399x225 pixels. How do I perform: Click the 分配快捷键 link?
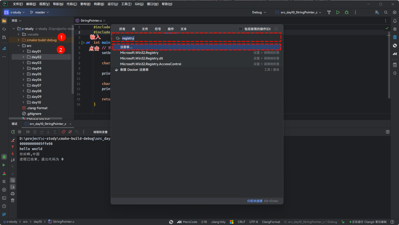click(255, 201)
